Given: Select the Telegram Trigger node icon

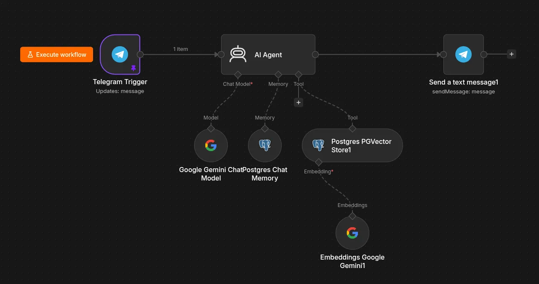Looking at the screenshot, I should pos(120,54).
